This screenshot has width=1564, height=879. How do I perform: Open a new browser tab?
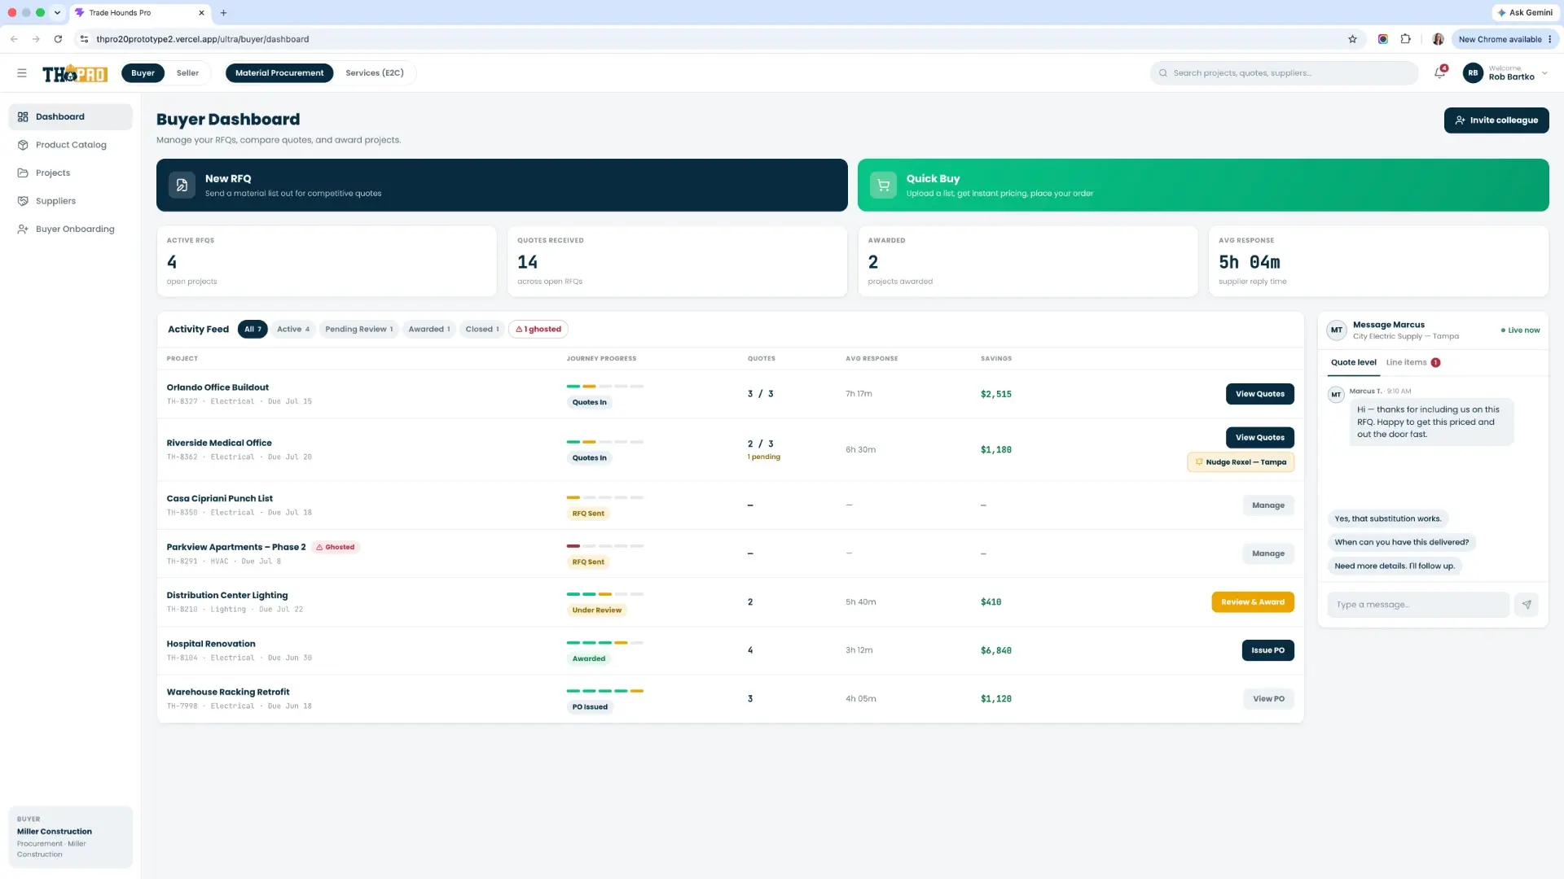coord(223,13)
